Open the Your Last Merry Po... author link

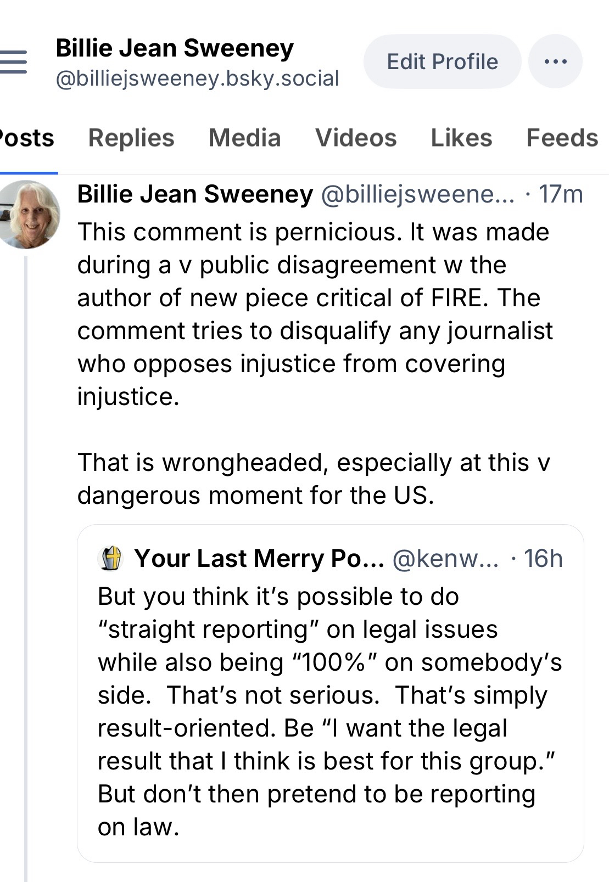(259, 559)
